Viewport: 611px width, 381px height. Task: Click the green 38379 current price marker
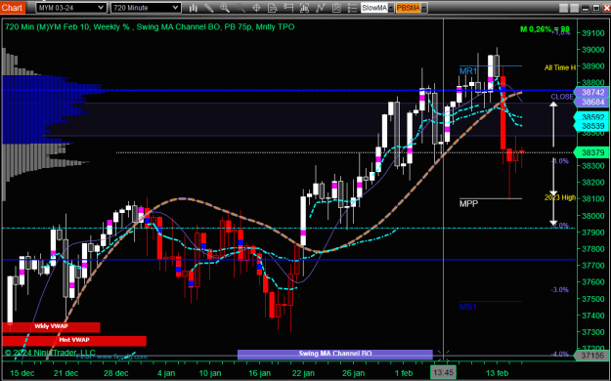(592, 152)
